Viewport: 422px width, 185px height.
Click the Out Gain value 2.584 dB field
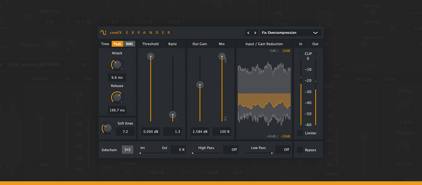click(200, 131)
